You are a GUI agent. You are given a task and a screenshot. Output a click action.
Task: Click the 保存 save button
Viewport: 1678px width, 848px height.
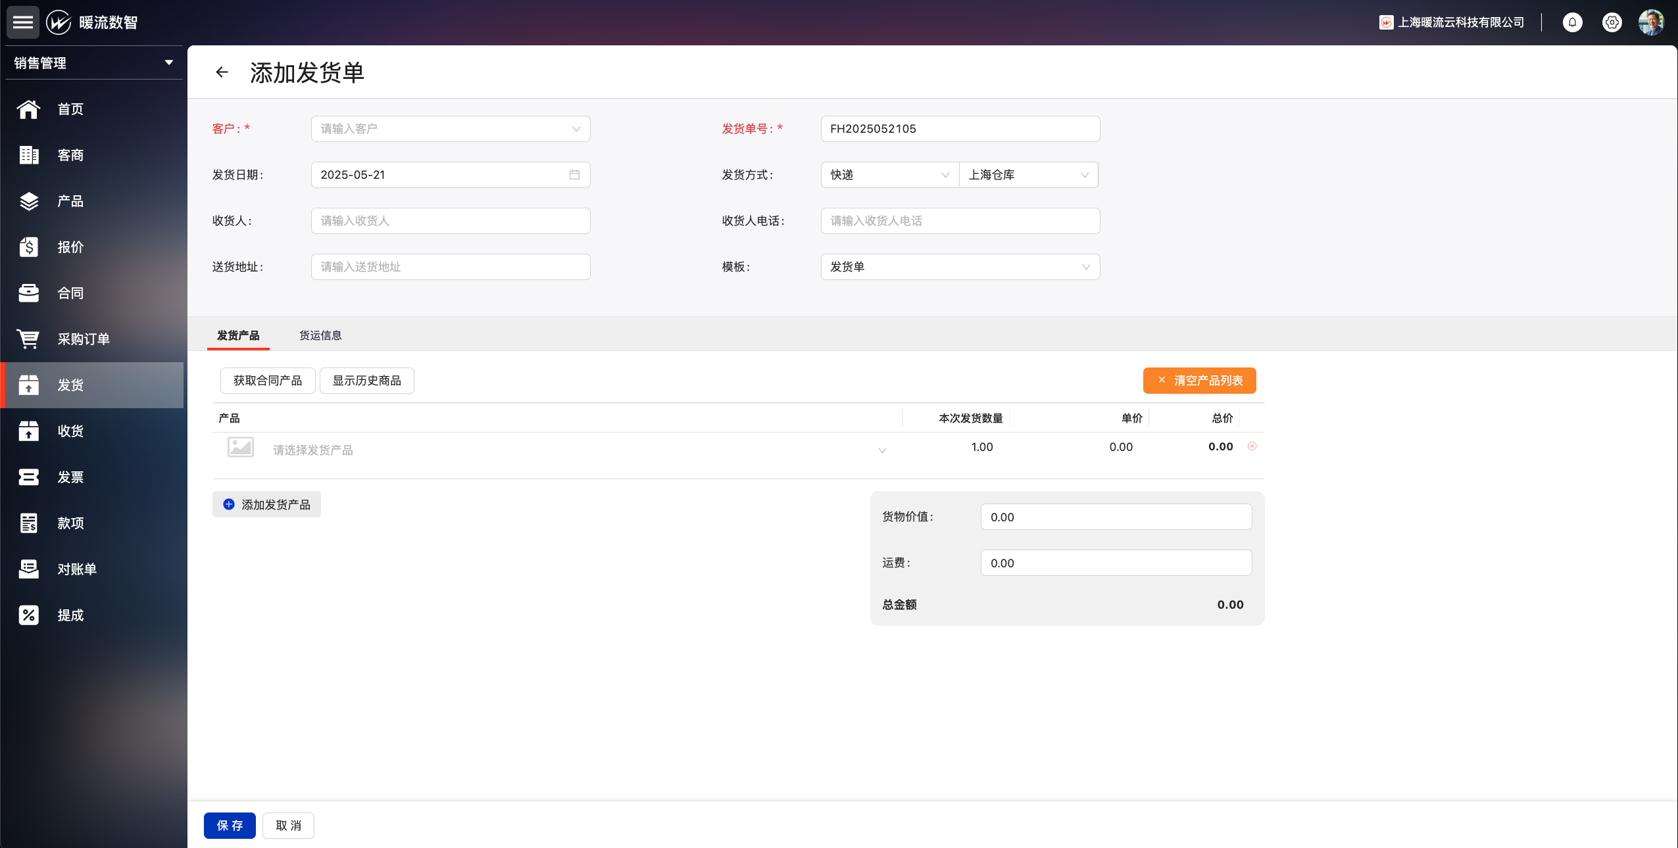230,826
